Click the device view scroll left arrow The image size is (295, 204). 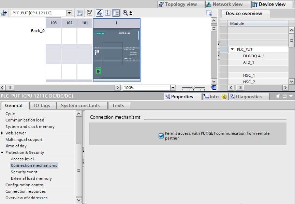pos(2,88)
